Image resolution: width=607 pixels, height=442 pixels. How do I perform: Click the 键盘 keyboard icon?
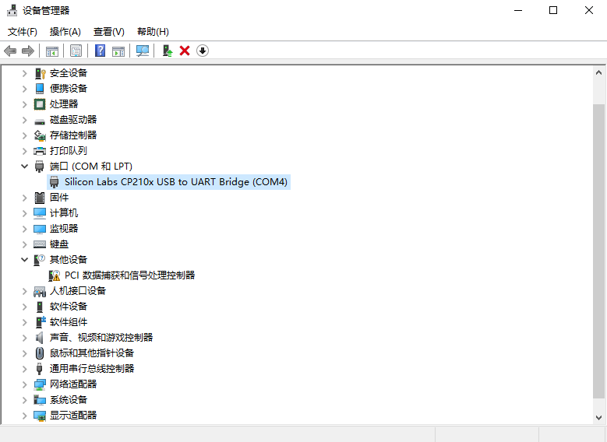click(40, 244)
